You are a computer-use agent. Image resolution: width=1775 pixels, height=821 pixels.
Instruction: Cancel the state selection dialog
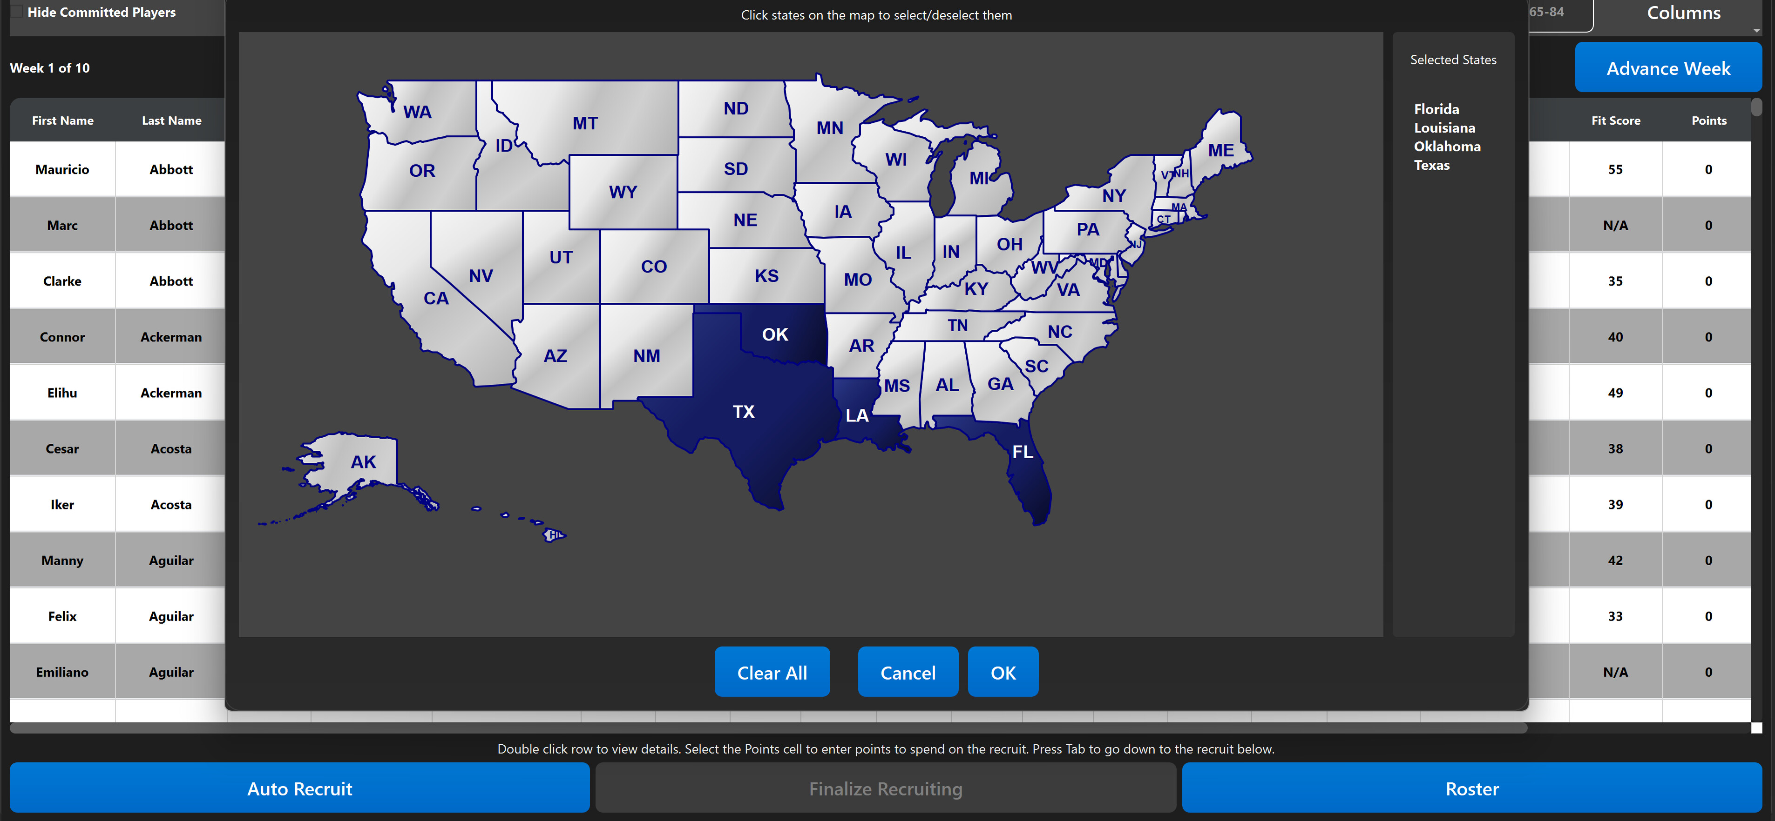point(908,672)
